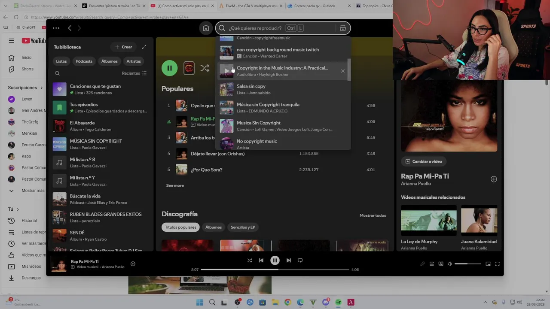Filter library by Listas
This screenshot has width=550, height=309.
[x=61, y=61]
